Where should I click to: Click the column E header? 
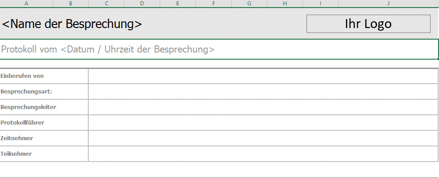tap(178, 4)
